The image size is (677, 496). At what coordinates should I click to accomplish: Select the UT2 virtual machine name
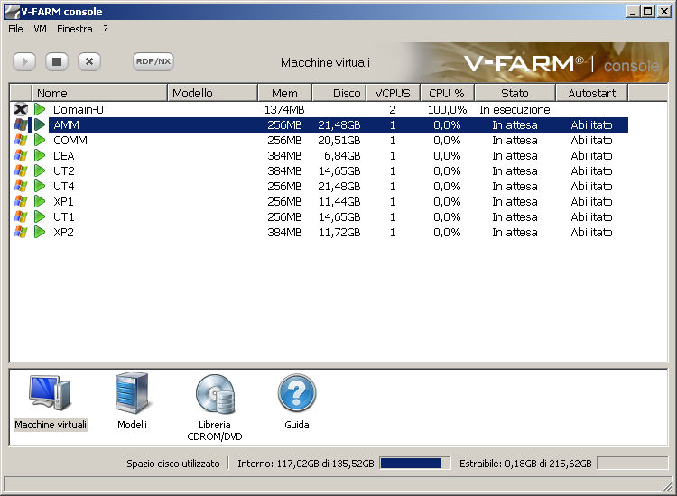pyautogui.click(x=63, y=170)
